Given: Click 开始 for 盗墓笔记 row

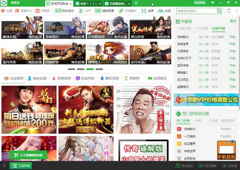Looking at the screenshot, I should [x=232, y=87].
